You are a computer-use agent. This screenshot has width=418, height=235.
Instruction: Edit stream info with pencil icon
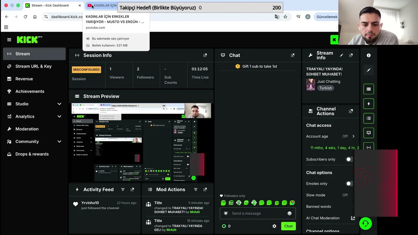(x=342, y=55)
